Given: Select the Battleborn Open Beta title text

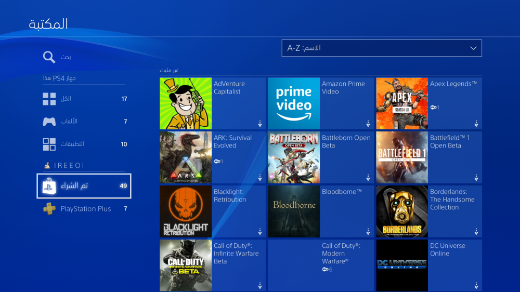Looking at the screenshot, I should point(346,141).
